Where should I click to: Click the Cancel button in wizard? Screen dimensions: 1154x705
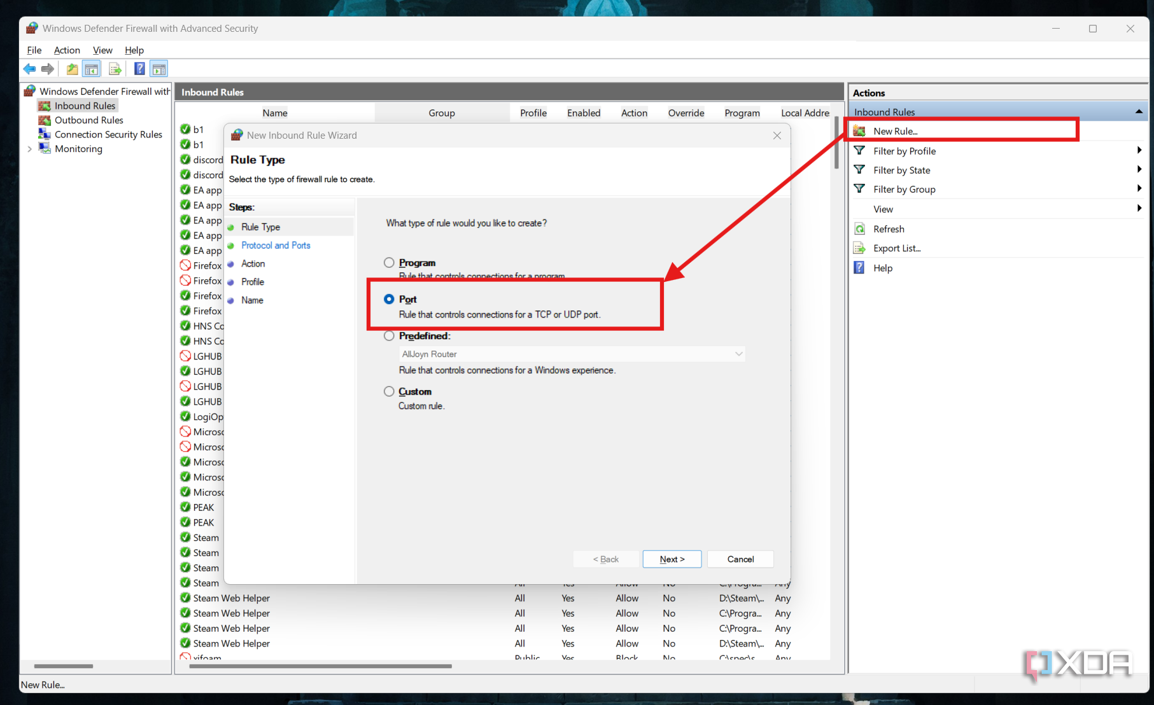(x=740, y=559)
